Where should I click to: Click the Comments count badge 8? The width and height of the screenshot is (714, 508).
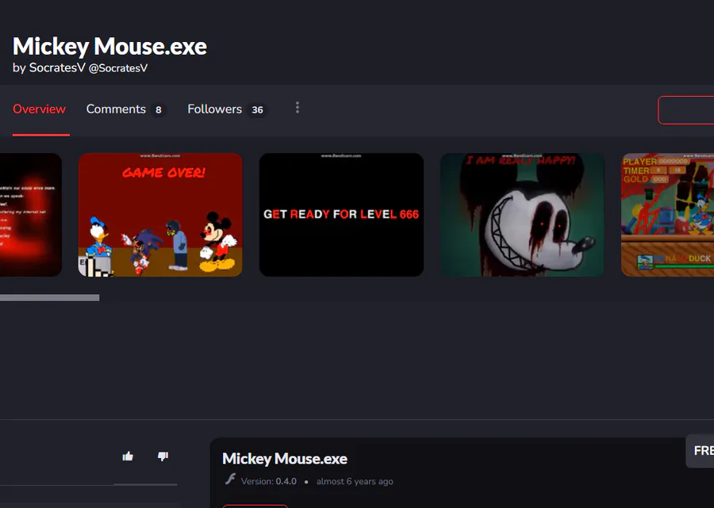tap(159, 110)
